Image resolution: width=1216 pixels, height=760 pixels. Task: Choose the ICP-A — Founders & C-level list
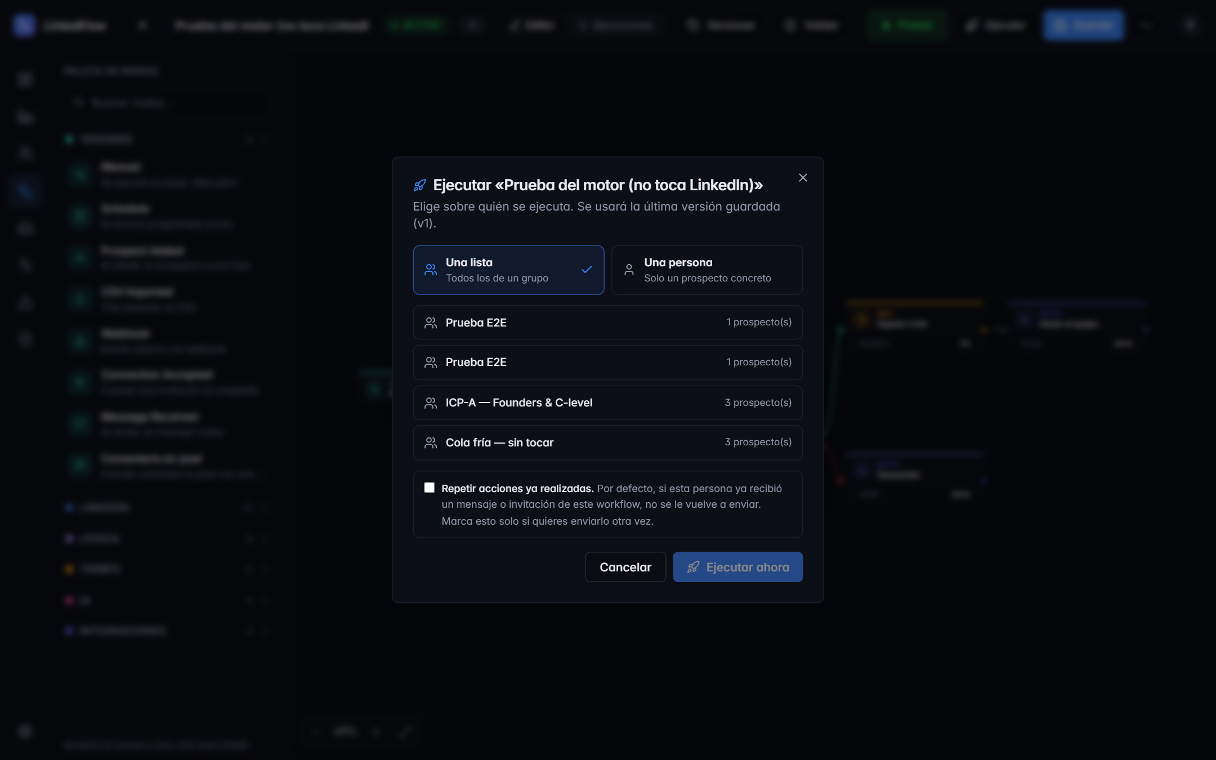(x=608, y=403)
